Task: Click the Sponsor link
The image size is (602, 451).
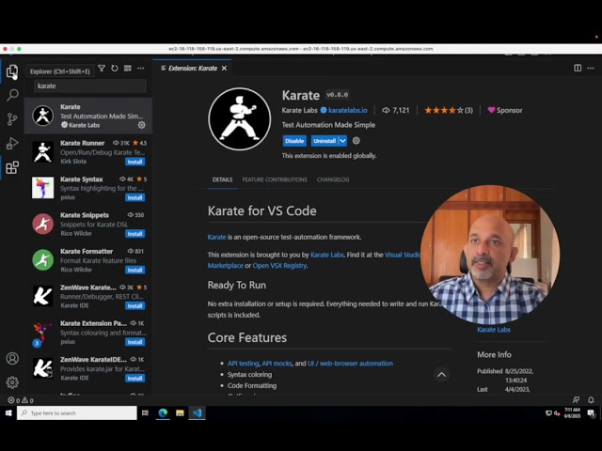Action: coord(505,110)
